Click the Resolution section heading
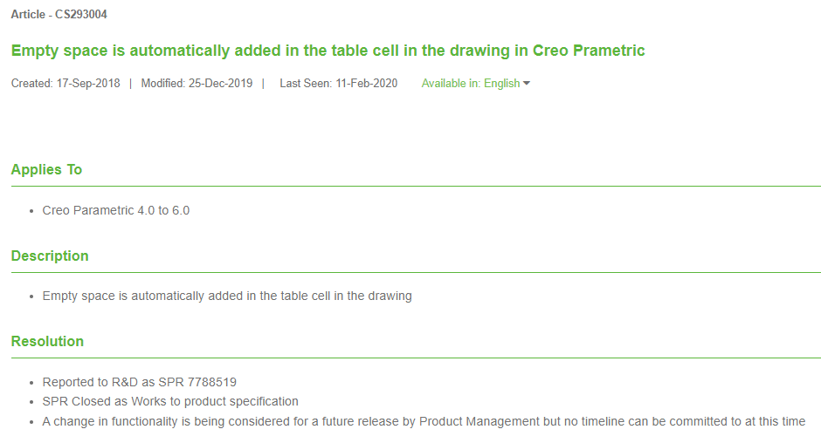Screen dimensions: 821x443 coord(47,341)
